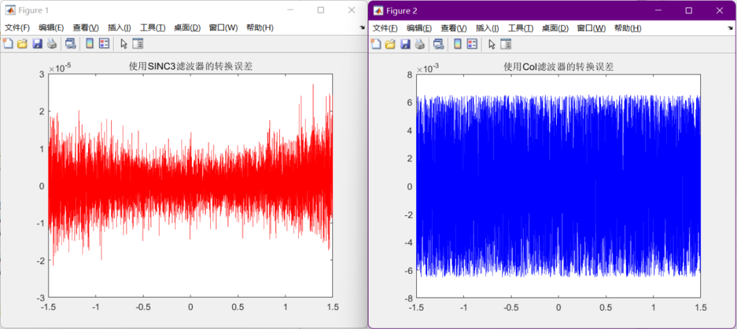Open 文件(F) menu in Figure 2
This screenshot has height=329, width=737.
(385, 28)
